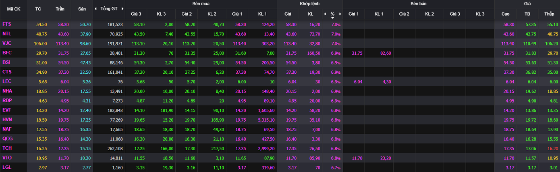The width and height of the screenshot is (560, 172).
Task: Sort table by Trần column header
Action: (x=60, y=9)
